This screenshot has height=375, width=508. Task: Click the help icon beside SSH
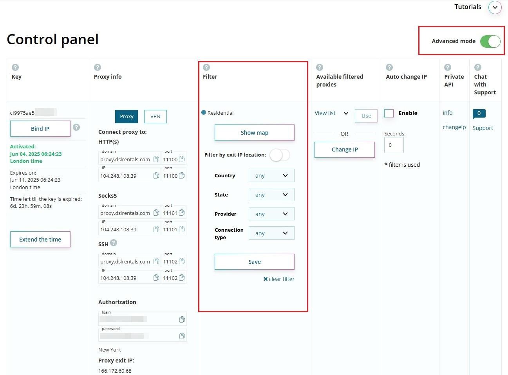click(x=114, y=243)
